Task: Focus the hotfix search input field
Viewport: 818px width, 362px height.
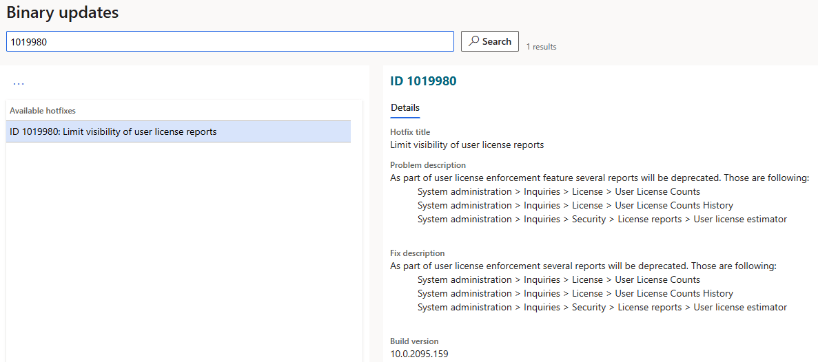Action: 230,42
